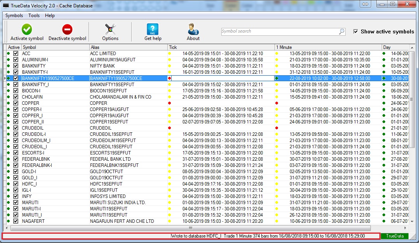Click yellow tick status dot for ACC

pyautogui.click(x=169, y=54)
